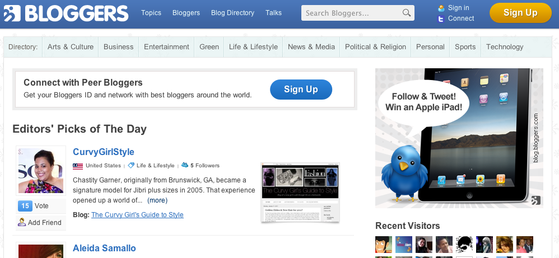This screenshot has width=559, height=258.
Task: Open Bloggers in the top navigation
Action: (186, 13)
